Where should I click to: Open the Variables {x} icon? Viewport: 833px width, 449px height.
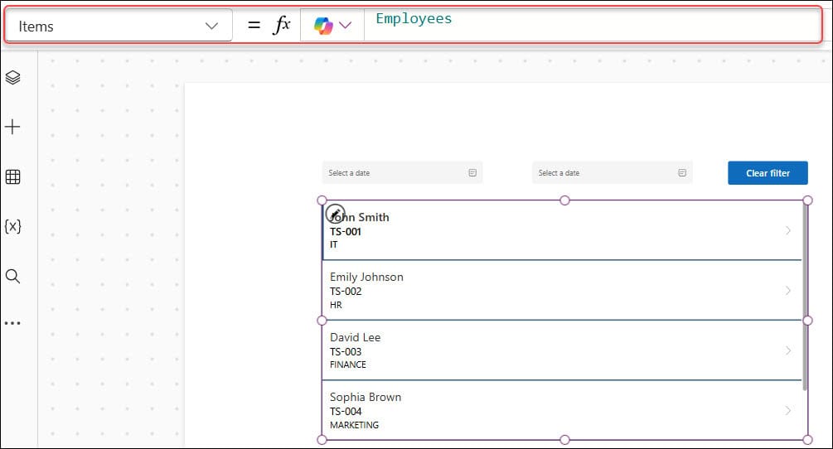[x=12, y=227]
